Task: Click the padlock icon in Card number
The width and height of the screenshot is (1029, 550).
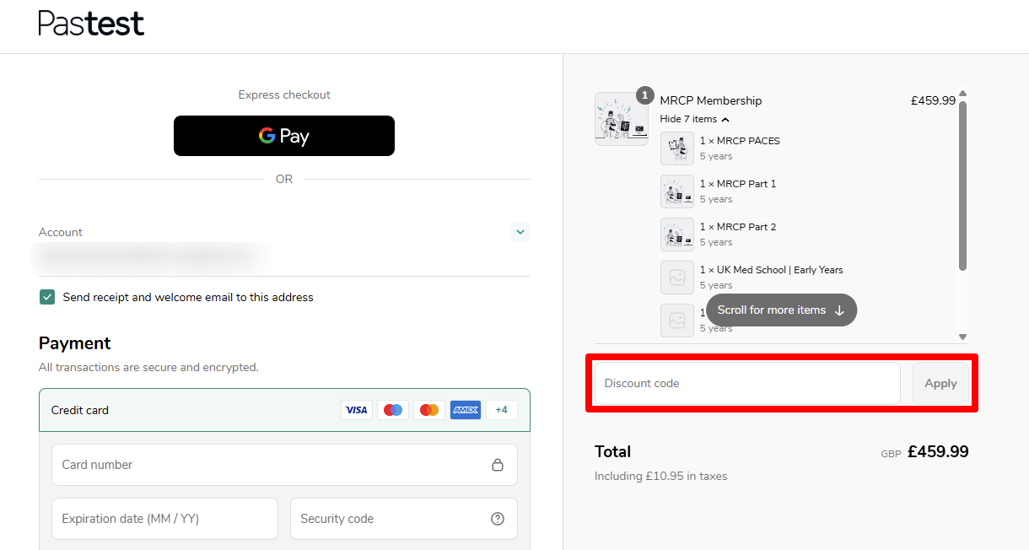Action: [498, 465]
